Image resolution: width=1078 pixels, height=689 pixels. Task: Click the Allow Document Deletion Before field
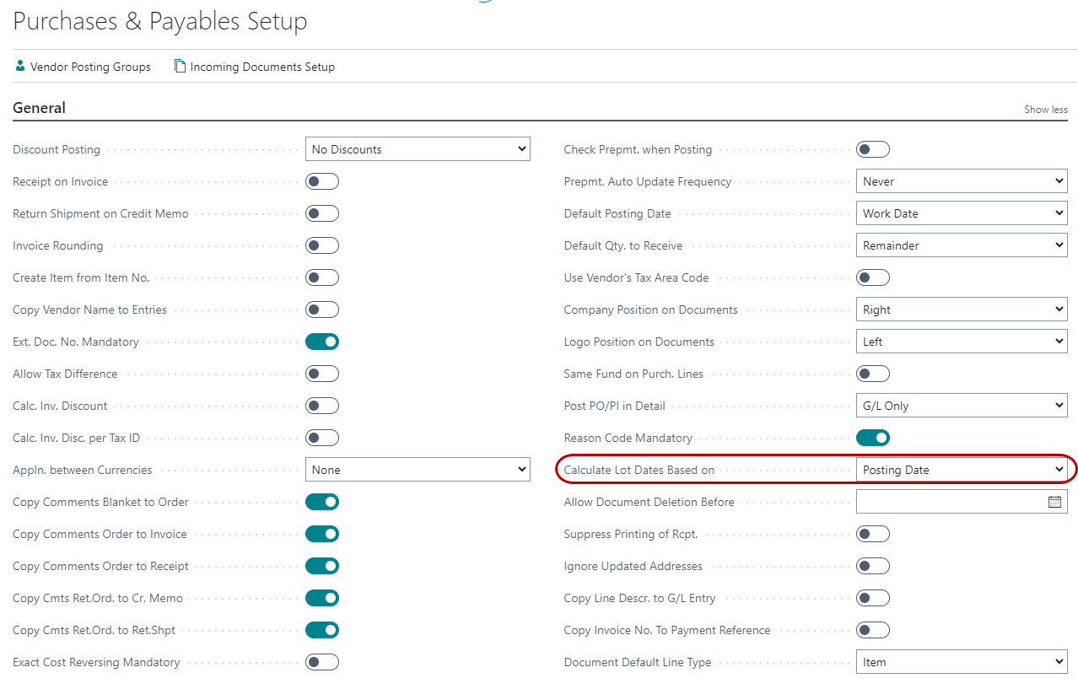[950, 502]
